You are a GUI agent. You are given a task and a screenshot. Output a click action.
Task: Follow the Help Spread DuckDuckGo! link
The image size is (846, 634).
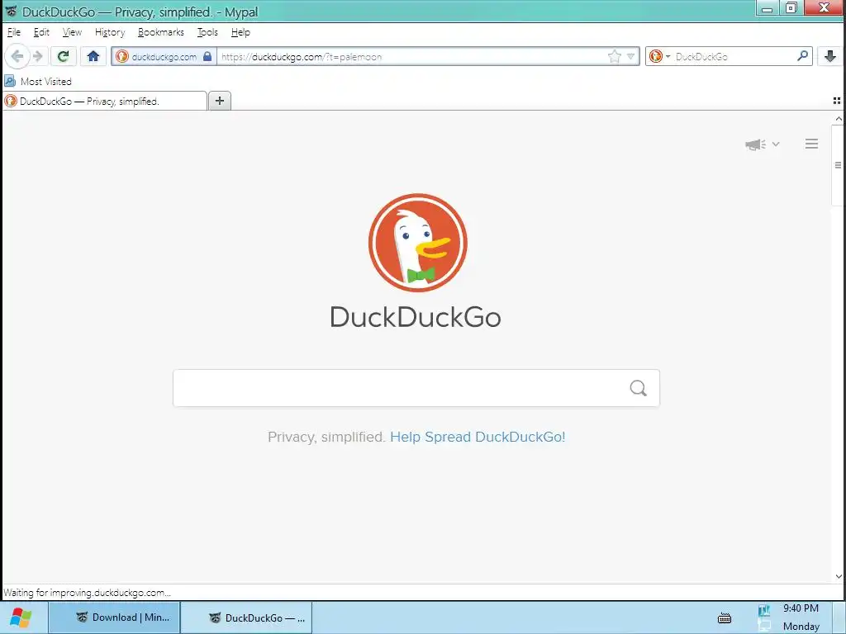(x=478, y=437)
